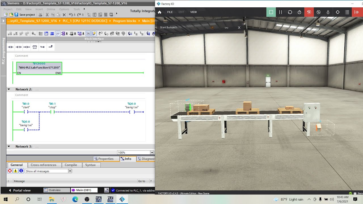363x204 pixels.
Task: Toggle Start Button 1 visibility glasses icon
Action: click(226, 28)
